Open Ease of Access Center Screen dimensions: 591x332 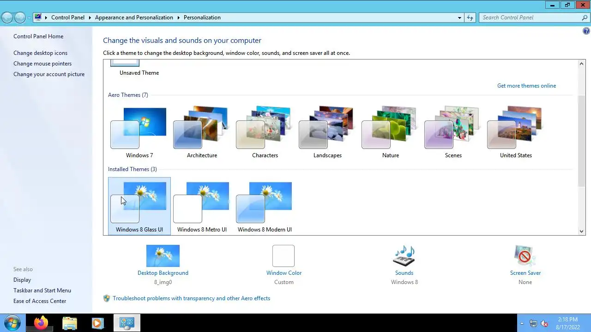[40, 301]
